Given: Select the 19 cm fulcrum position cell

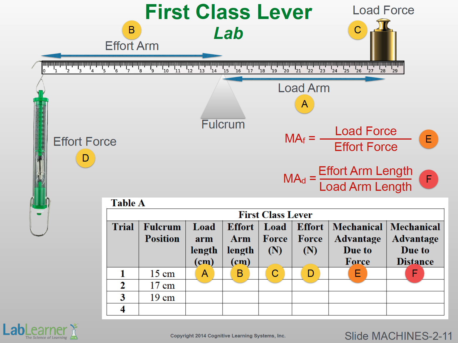Looking at the screenshot, I should tap(162, 297).
